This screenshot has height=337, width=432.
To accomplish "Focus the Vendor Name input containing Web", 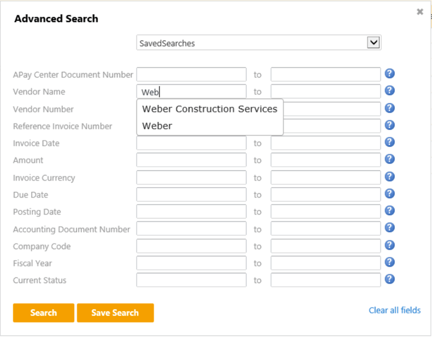I will point(191,92).
